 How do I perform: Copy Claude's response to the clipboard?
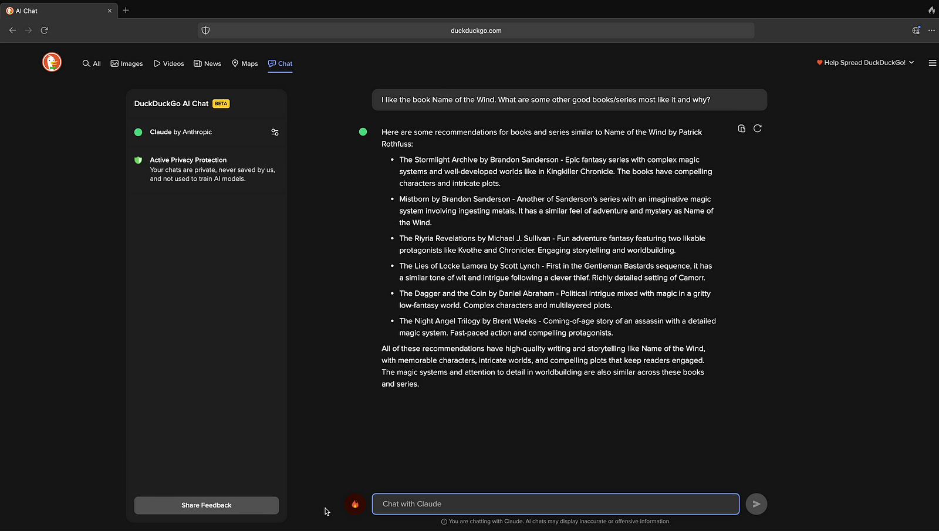pos(741,128)
